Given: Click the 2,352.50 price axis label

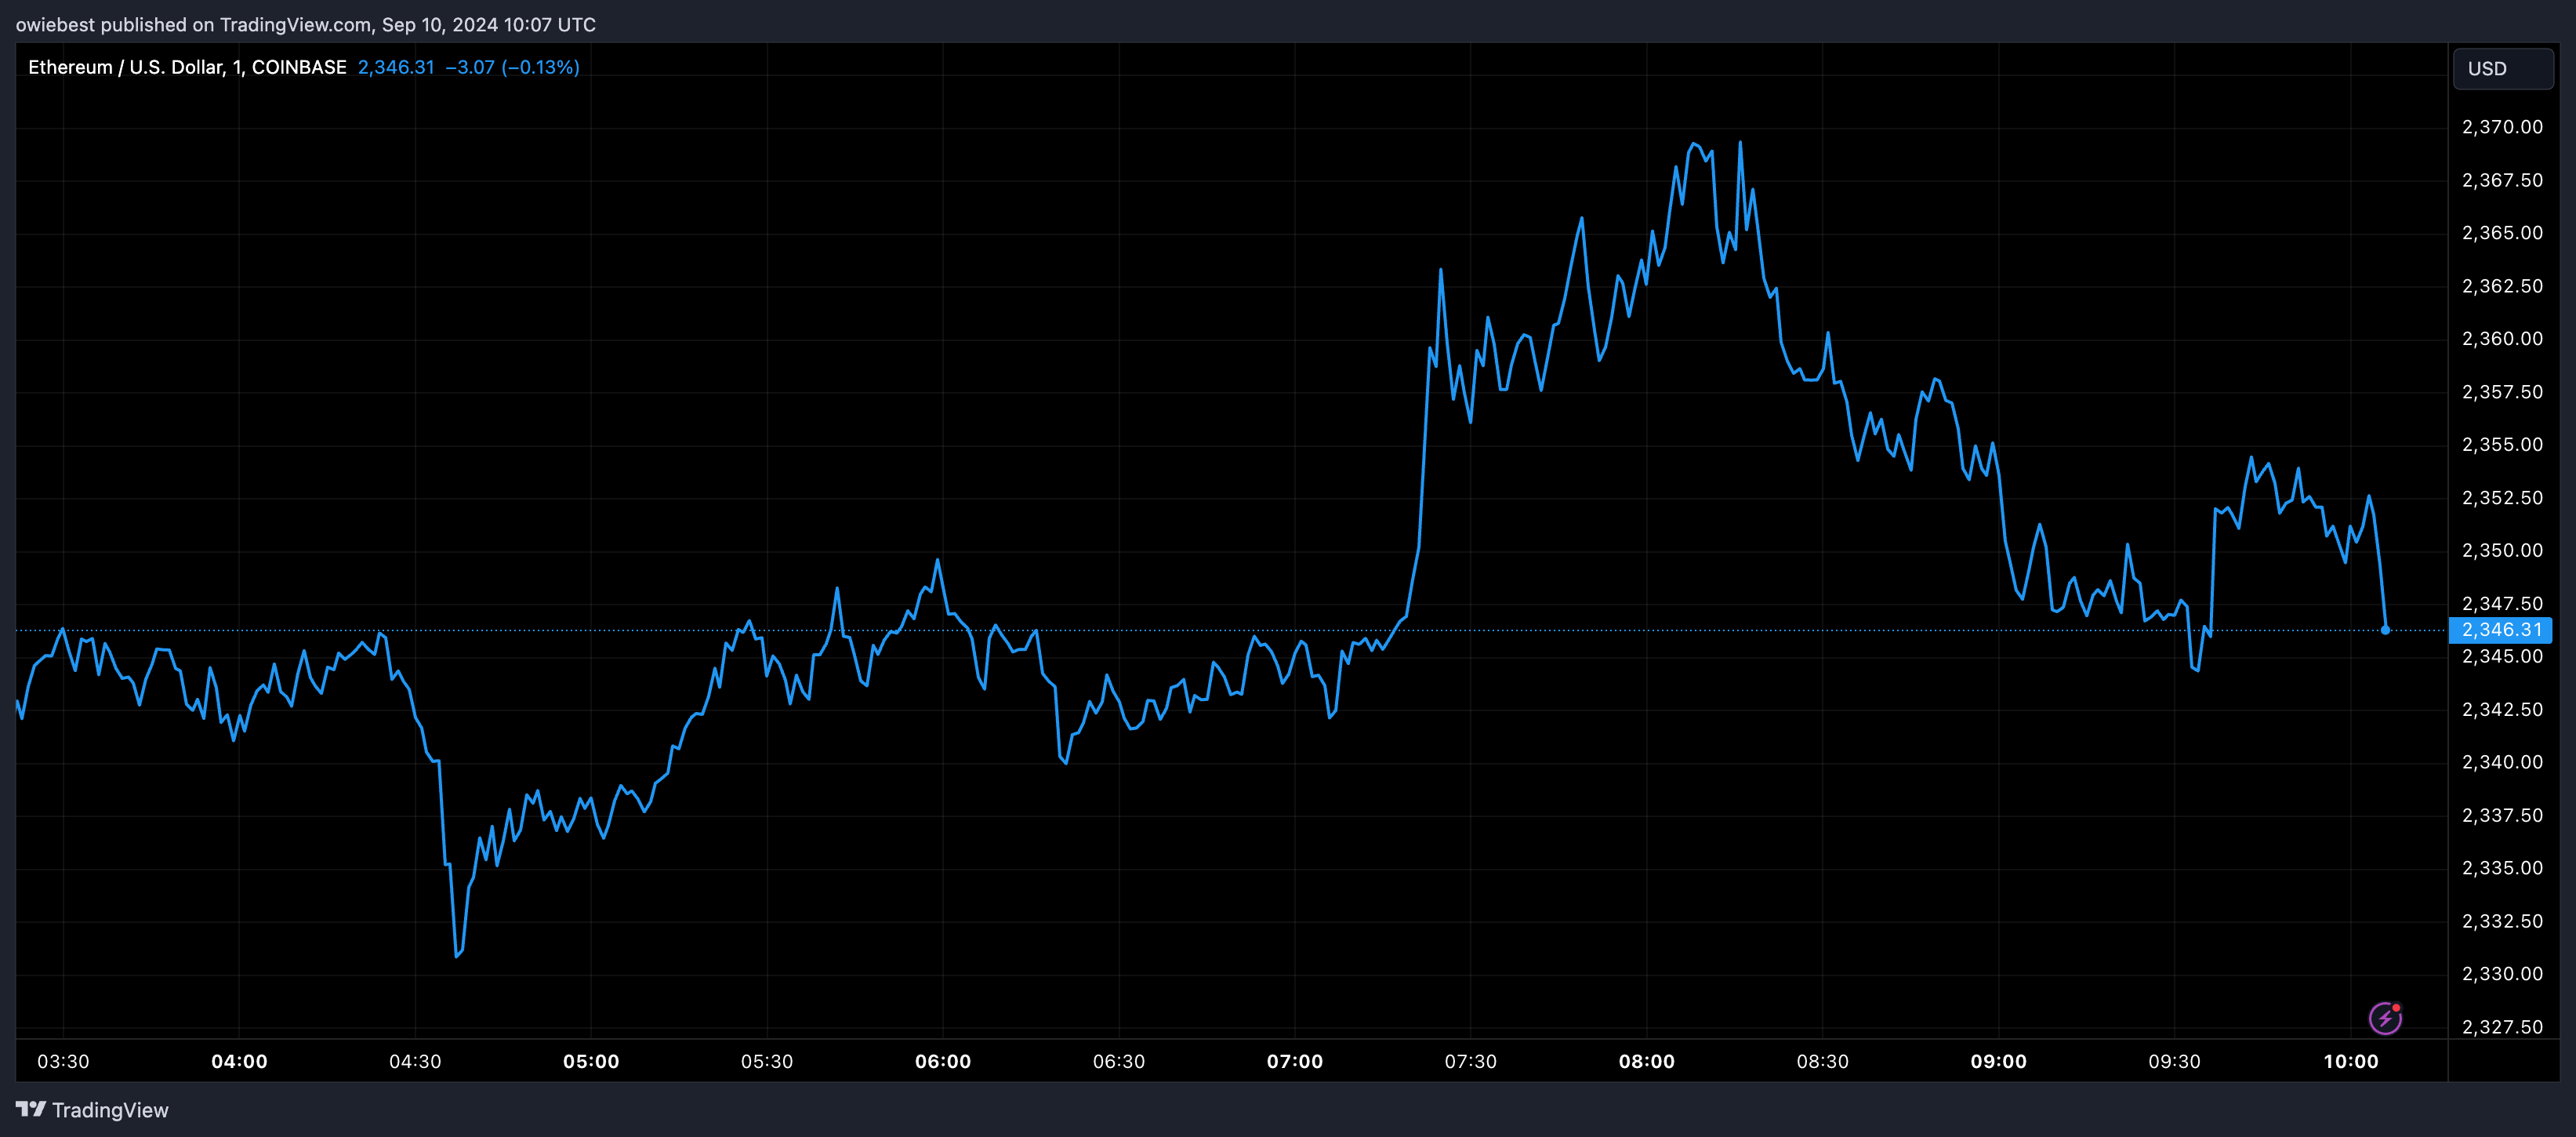Looking at the screenshot, I should pos(2502,498).
